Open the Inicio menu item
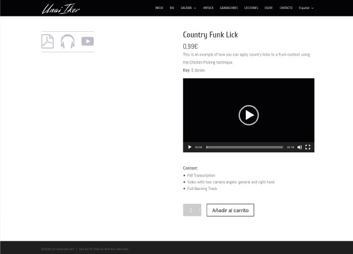Image resolution: width=353 pixels, height=254 pixels. coord(159,8)
